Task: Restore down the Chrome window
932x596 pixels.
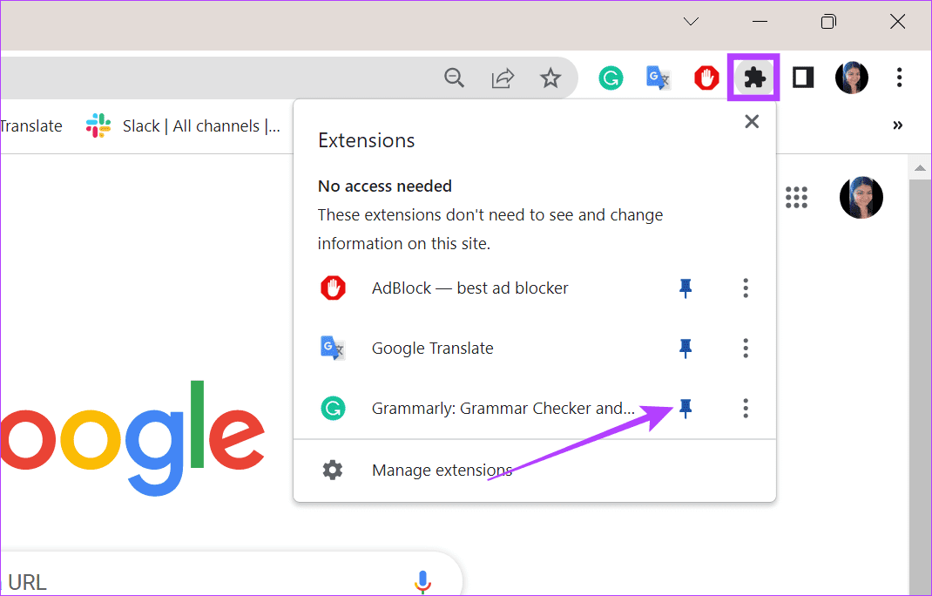Action: click(x=828, y=22)
